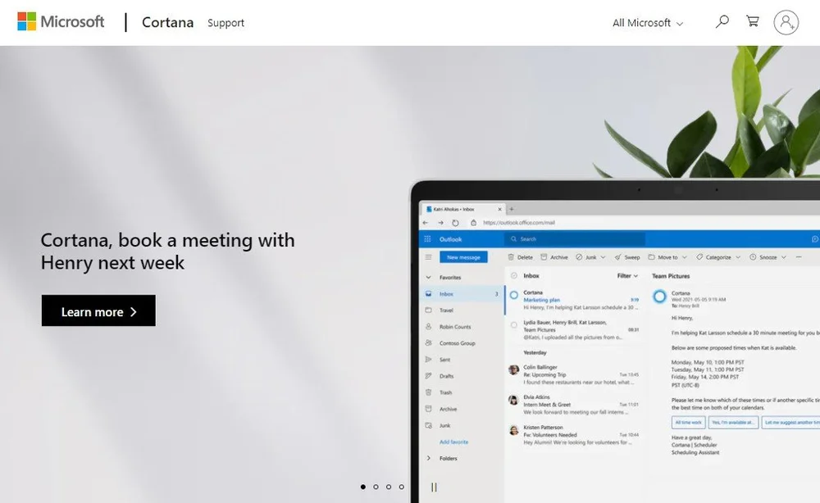Open the Drafts folder icon in Outlook
The width and height of the screenshot is (820, 503).
click(x=428, y=376)
